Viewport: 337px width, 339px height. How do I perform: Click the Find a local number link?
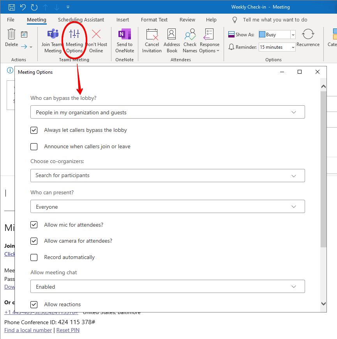point(28,330)
